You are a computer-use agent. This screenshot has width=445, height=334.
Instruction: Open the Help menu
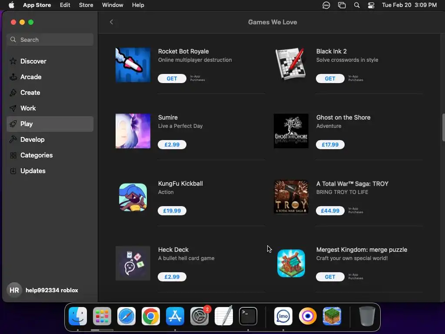pyautogui.click(x=138, y=5)
